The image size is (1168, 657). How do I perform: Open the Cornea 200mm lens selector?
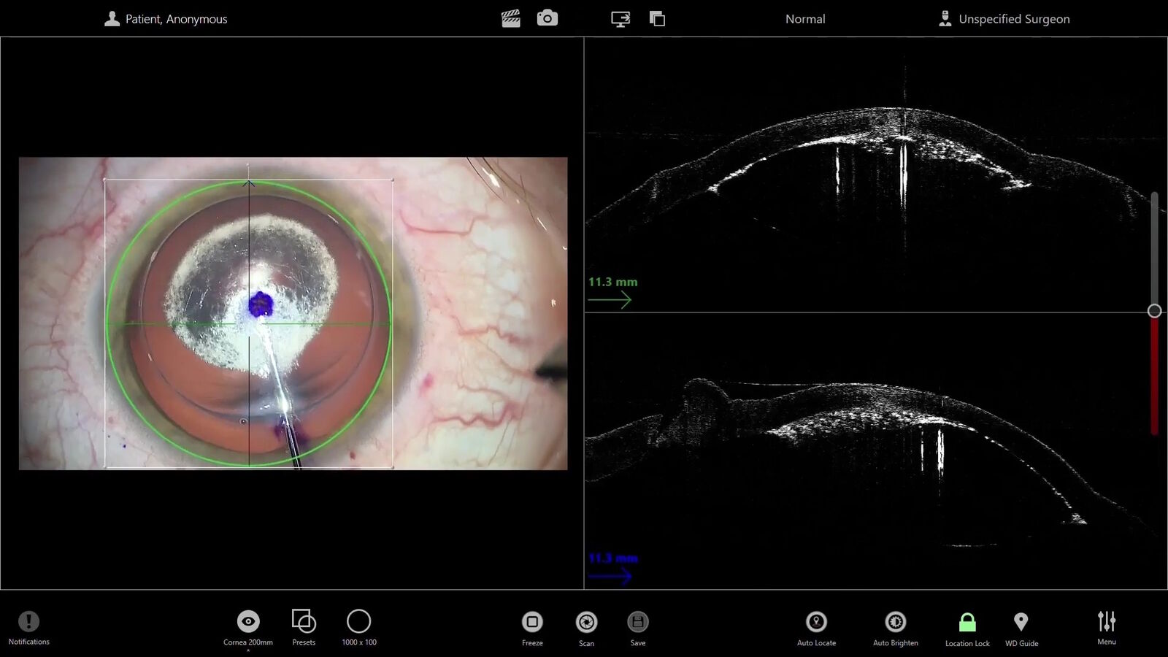pyautogui.click(x=248, y=624)
